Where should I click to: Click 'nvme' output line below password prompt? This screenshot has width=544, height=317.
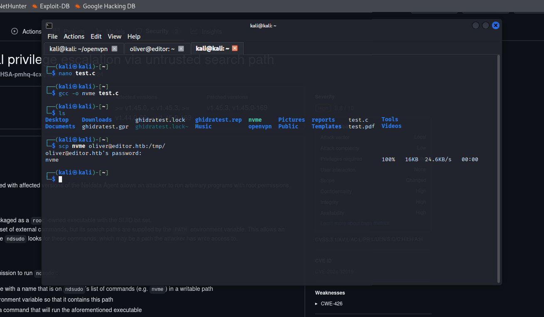point(52,160)
